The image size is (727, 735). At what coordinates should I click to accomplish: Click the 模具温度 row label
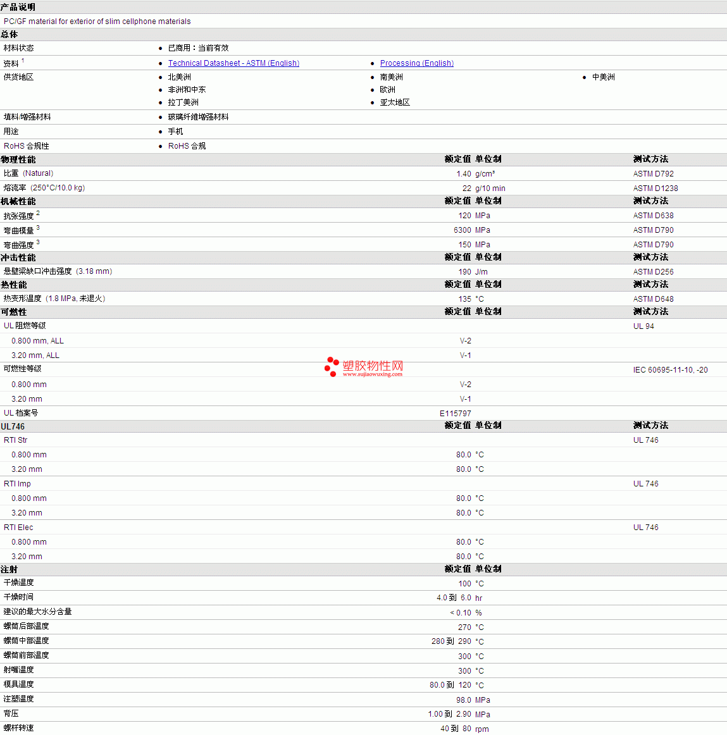tap(19, 684)
